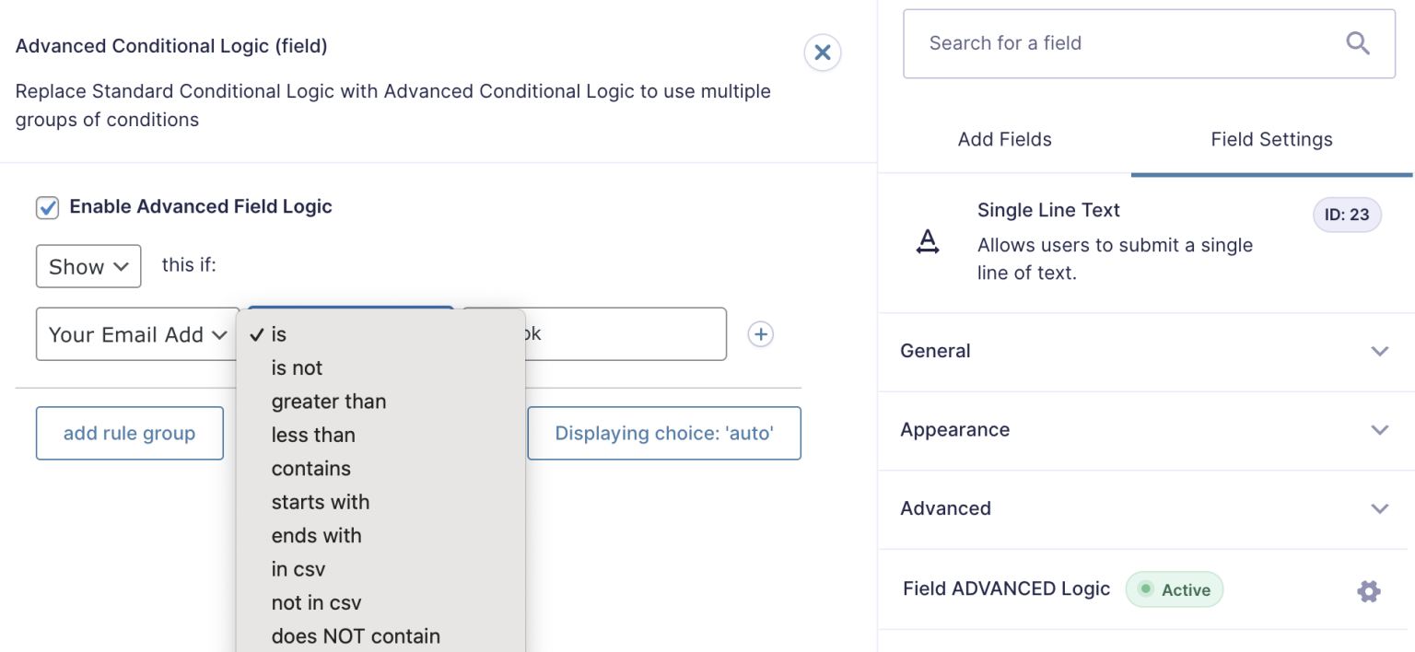Open the Your Email Address field dropdown

[136, 334]
